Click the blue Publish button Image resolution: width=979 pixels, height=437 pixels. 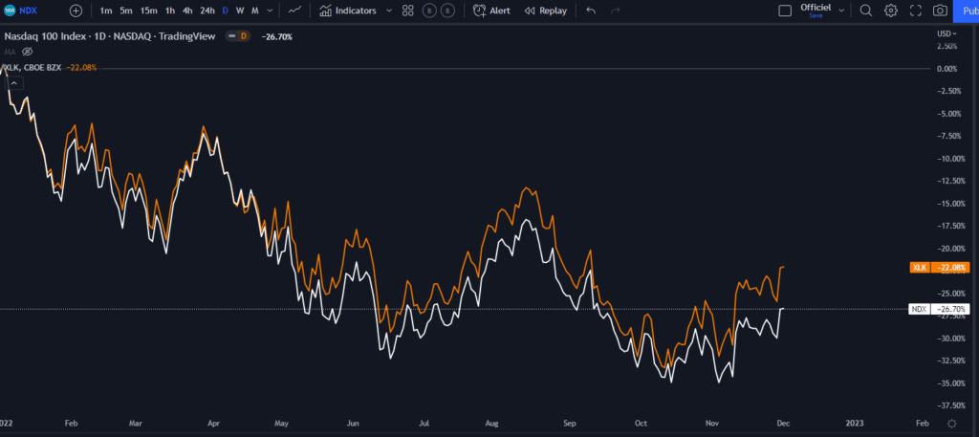[966, 11]
